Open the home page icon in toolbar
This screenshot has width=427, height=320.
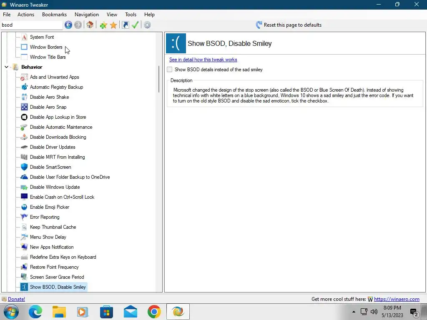click(90, 25)
